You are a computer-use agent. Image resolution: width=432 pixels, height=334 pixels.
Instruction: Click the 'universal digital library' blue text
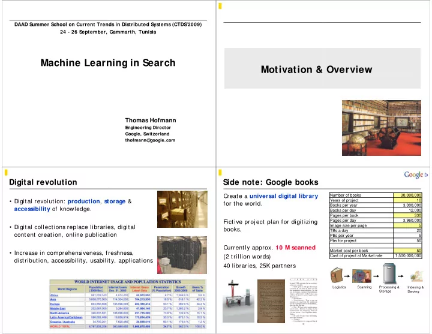pyautogui.click(x=284, y=196)
